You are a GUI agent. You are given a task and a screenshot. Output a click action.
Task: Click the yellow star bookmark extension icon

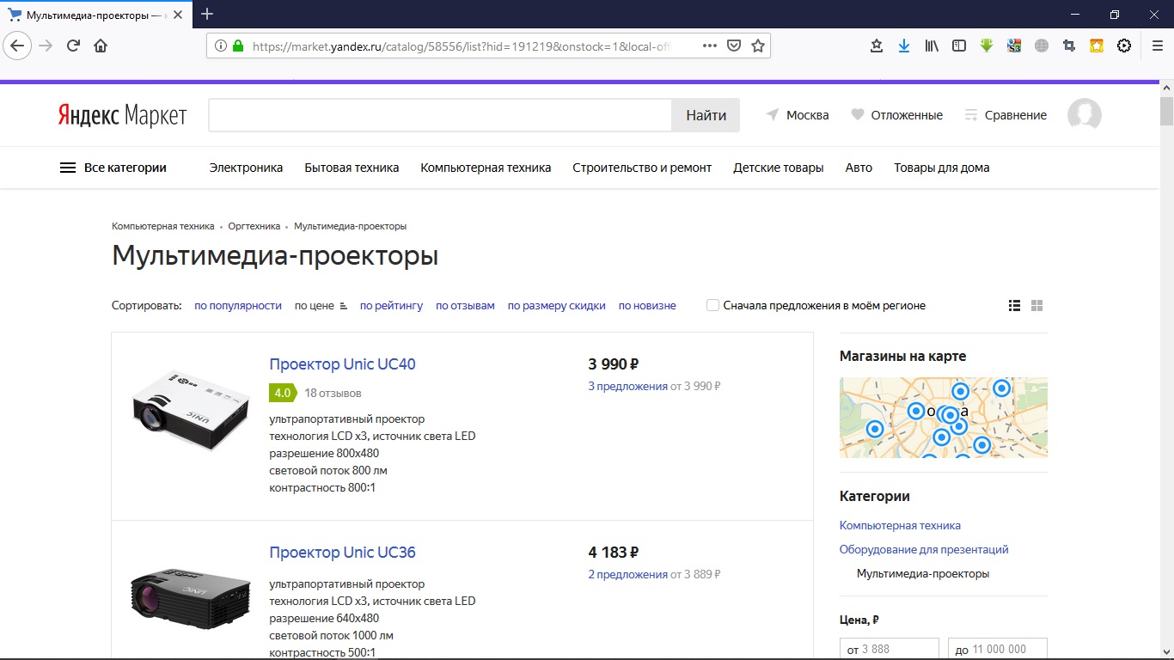[1097, 46]
